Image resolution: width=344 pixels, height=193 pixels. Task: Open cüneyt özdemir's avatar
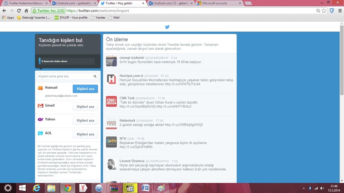(111, 61)
